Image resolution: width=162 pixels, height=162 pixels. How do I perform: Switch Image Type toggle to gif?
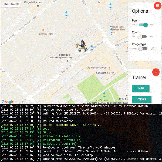(143, 49)
